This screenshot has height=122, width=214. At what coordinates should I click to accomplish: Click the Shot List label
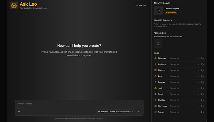162,100
